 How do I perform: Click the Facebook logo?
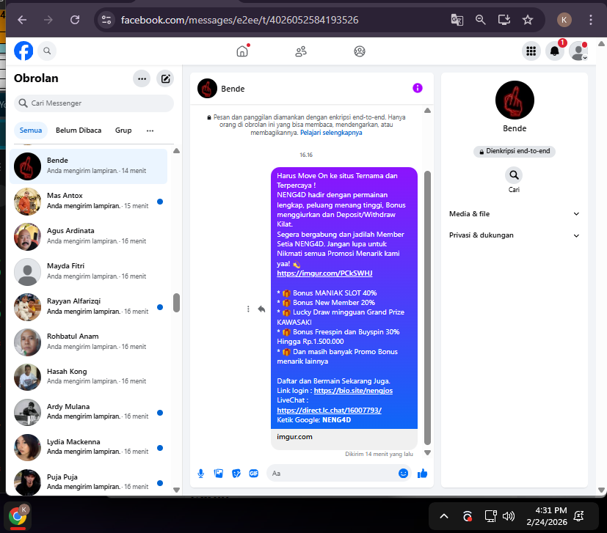(23, 51)
